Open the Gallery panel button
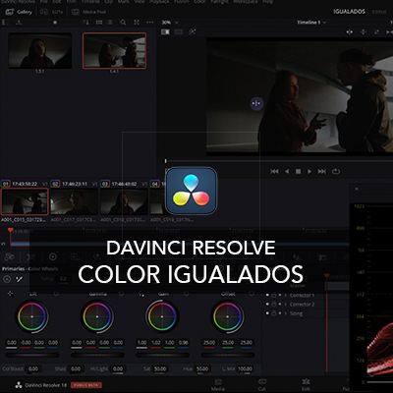The height and width of the screenshot is (393, 393). (x=19, y=12)
